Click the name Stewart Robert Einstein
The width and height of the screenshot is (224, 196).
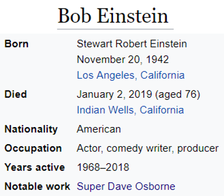tap(132, 44)
